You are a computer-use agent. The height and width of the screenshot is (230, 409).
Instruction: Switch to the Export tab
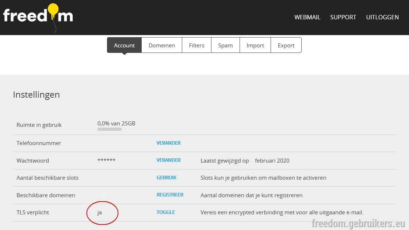pos(286,45)
